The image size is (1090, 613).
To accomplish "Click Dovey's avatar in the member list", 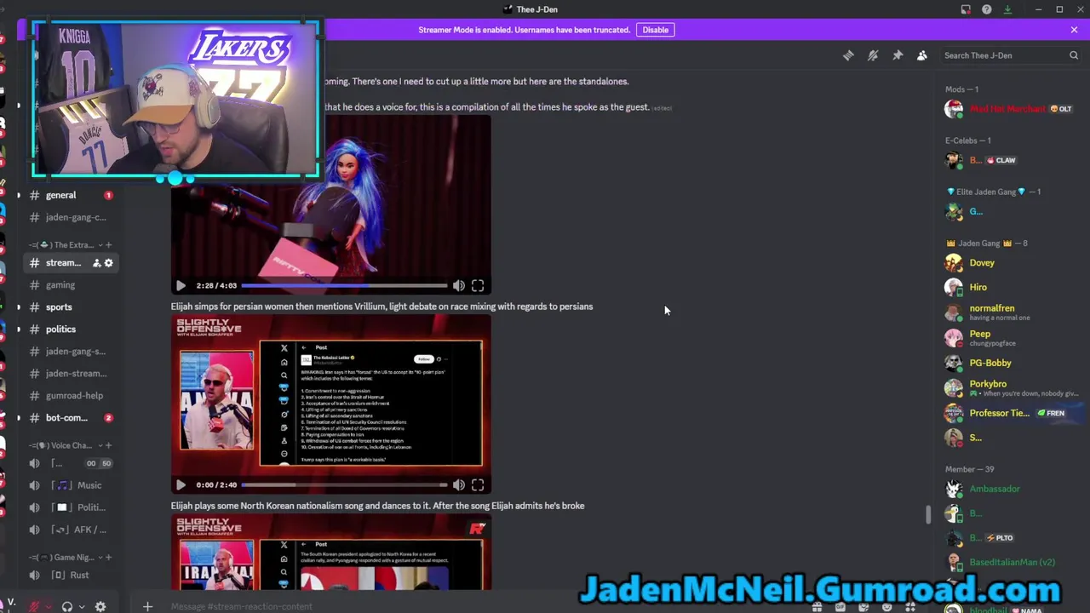I will tap(954, 264).
